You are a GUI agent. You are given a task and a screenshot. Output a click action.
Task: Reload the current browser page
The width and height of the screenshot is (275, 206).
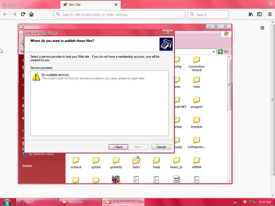pyautogui.click(x=23, y=14)
